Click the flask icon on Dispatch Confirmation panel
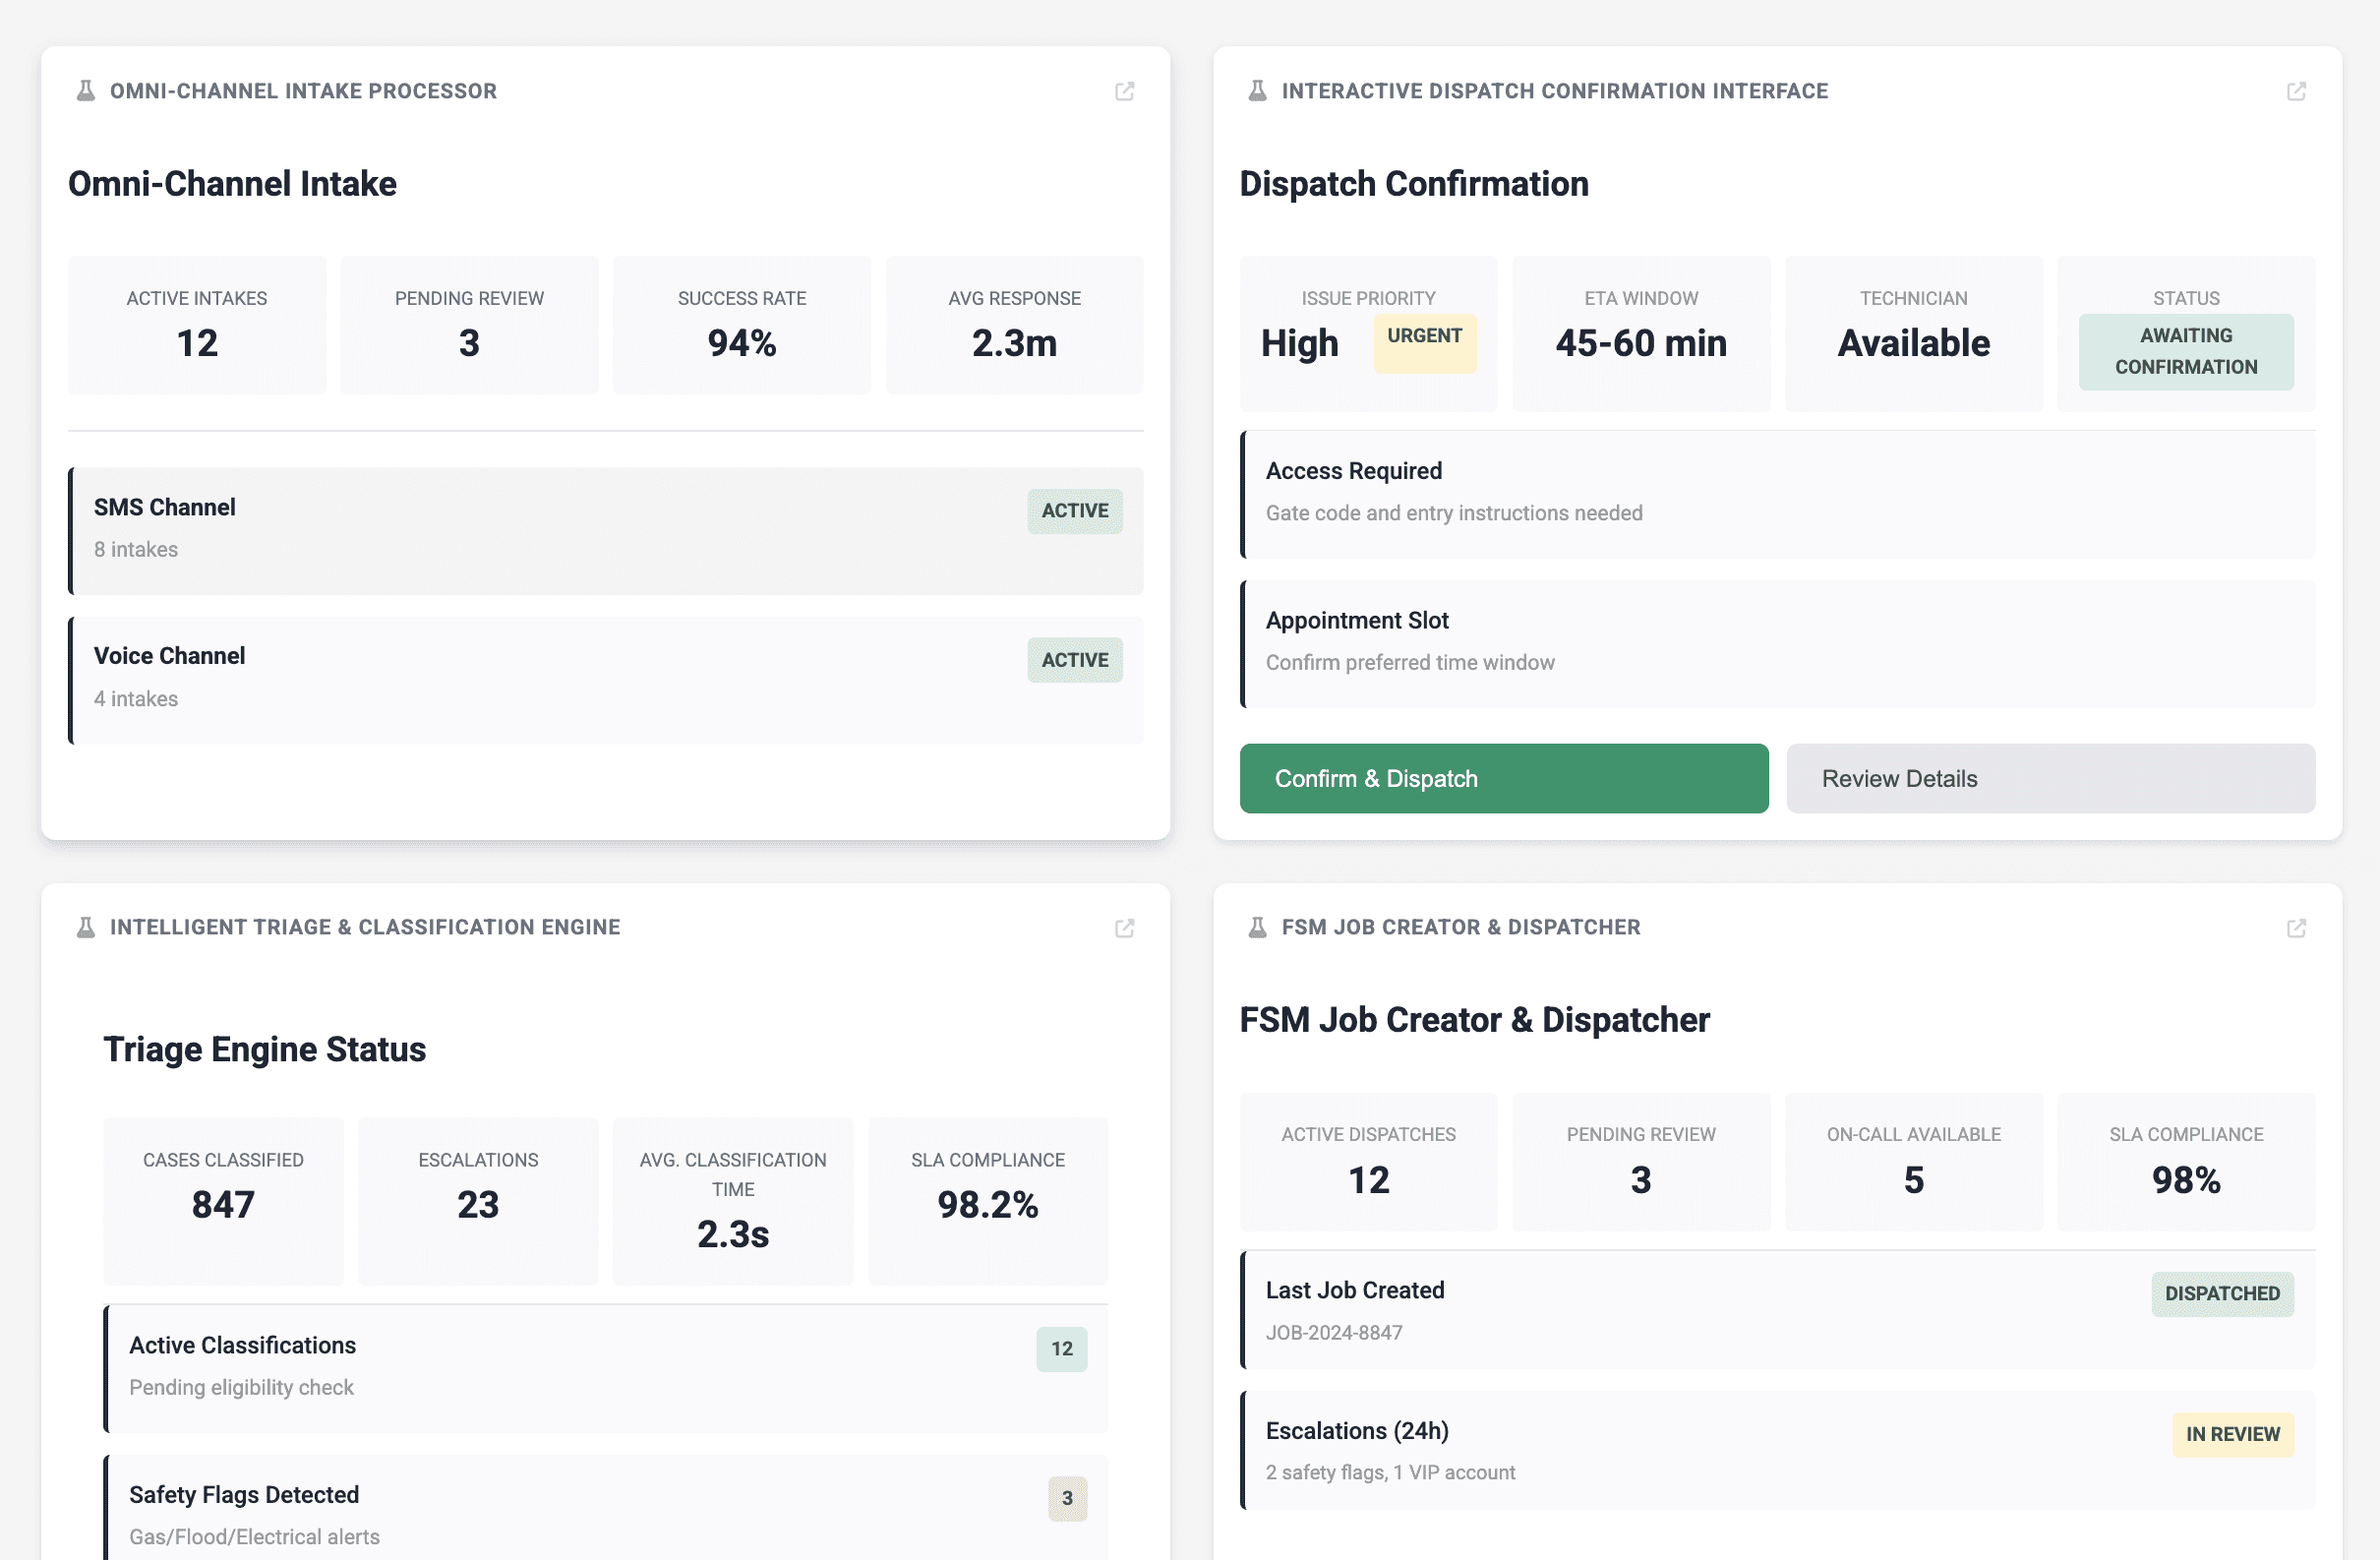Viewport: 2380px width, 1560px height. pos(1256,91)
